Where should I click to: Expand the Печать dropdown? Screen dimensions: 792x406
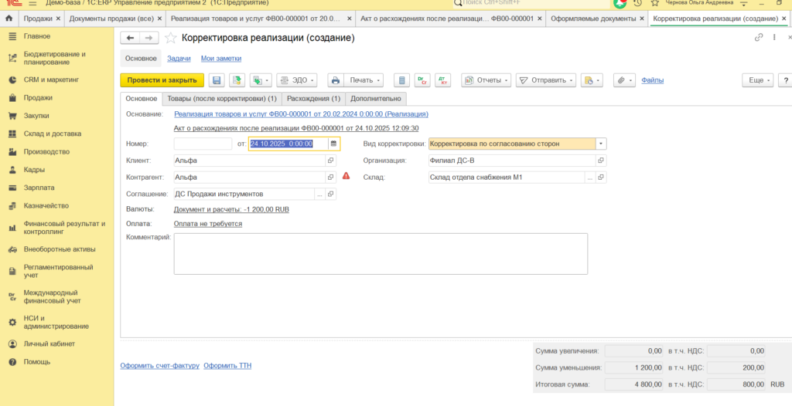tap(364, 80)
